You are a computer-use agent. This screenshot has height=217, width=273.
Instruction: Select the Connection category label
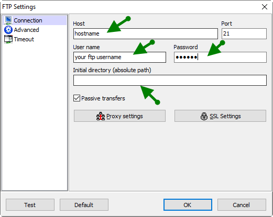28,20
